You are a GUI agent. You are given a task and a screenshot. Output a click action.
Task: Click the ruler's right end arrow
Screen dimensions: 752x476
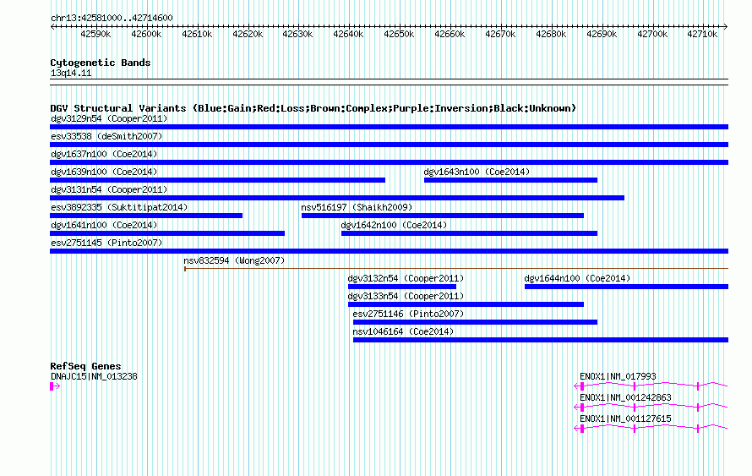(726, 27)
